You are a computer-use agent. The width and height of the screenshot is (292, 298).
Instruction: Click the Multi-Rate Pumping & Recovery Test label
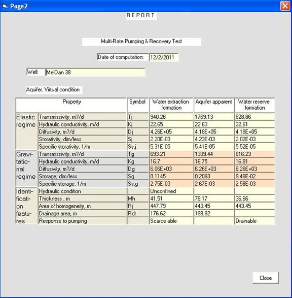pyautogui.click(x=141, y=42)
